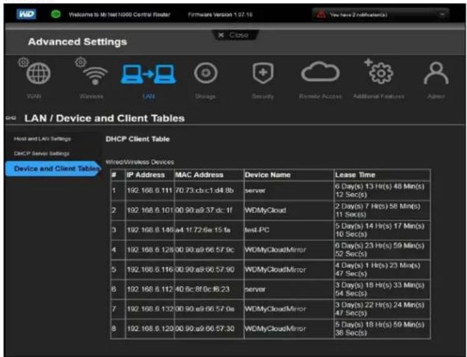Expand the notifications dropdown arrow
The image size is (467, 357).
442,14
